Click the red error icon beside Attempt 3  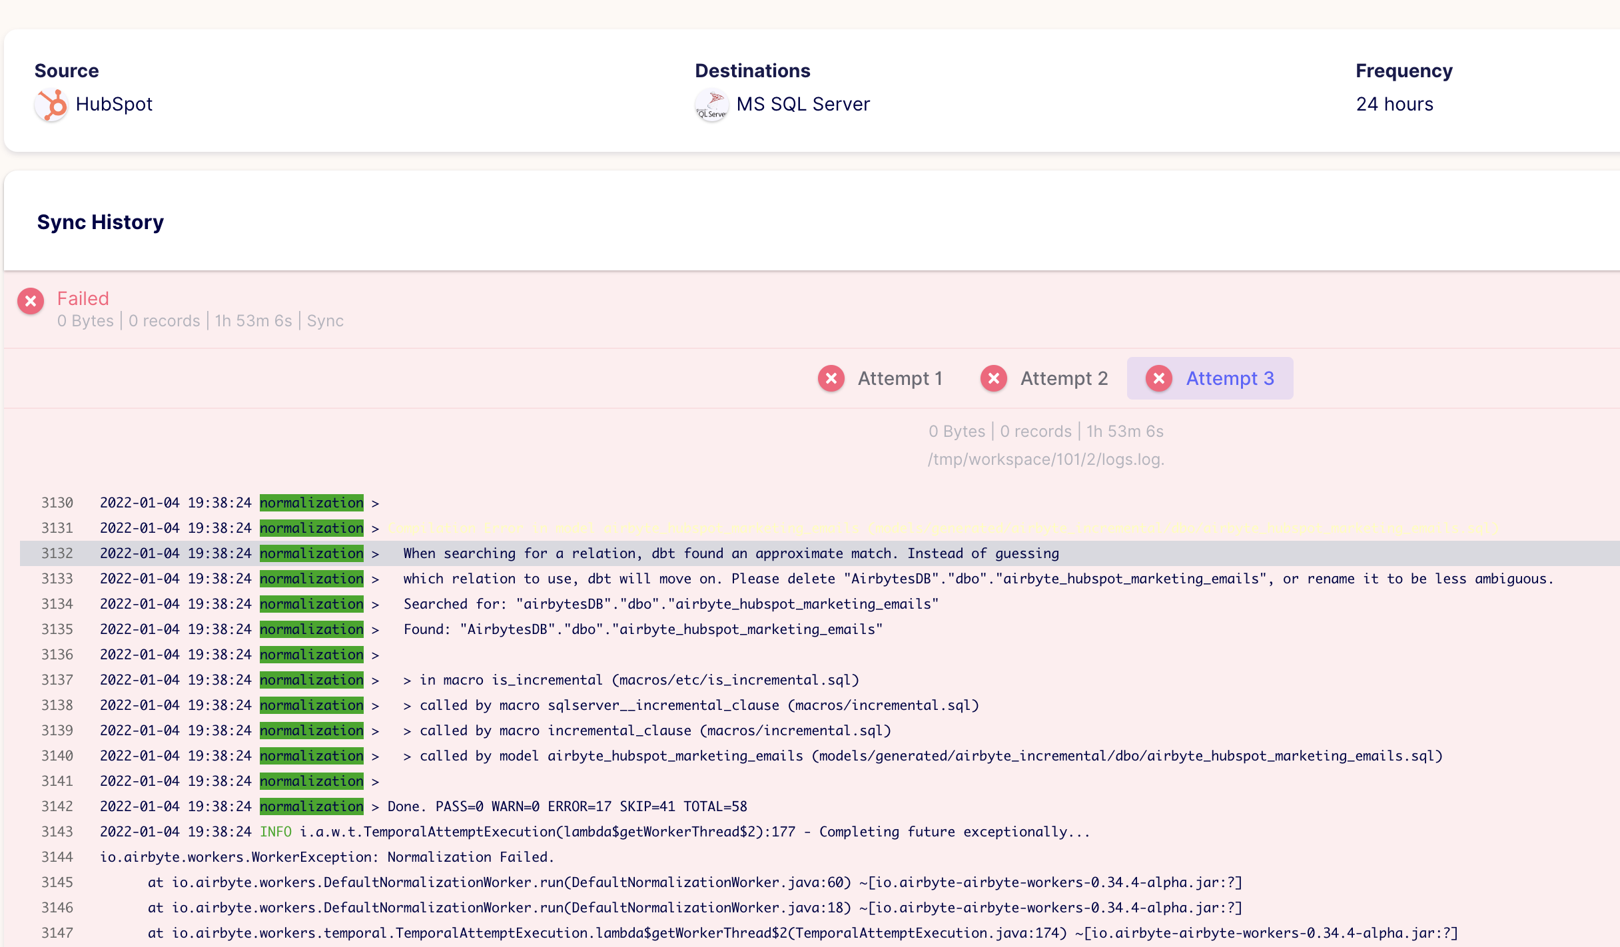(x=1158, y=378)
